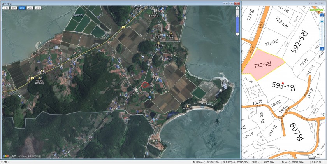Toggle the 겹침 overlay map mode
327x164 pixels.
point(22,8)
